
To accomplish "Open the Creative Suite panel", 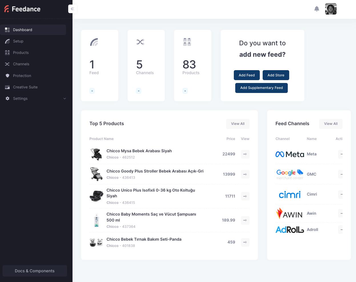I will (26, 87).
